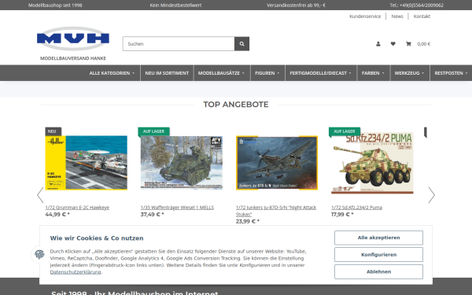Click 1/72 Grumman E-2C Hawkeye title link
The width and height of the screenshot is (472, 295).
[x=77, y=208]
